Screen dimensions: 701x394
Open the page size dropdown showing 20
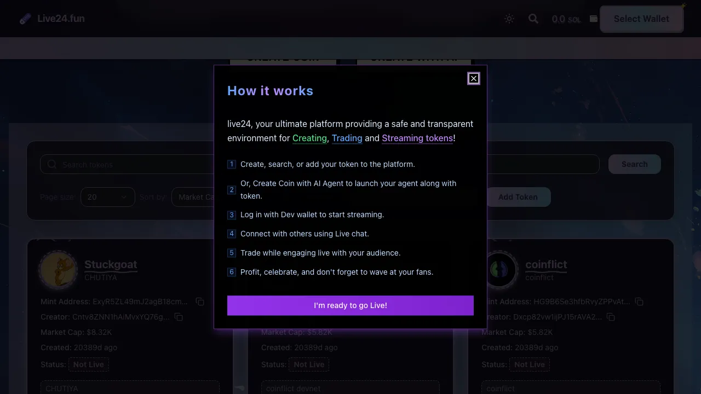[x=107, y=197]
